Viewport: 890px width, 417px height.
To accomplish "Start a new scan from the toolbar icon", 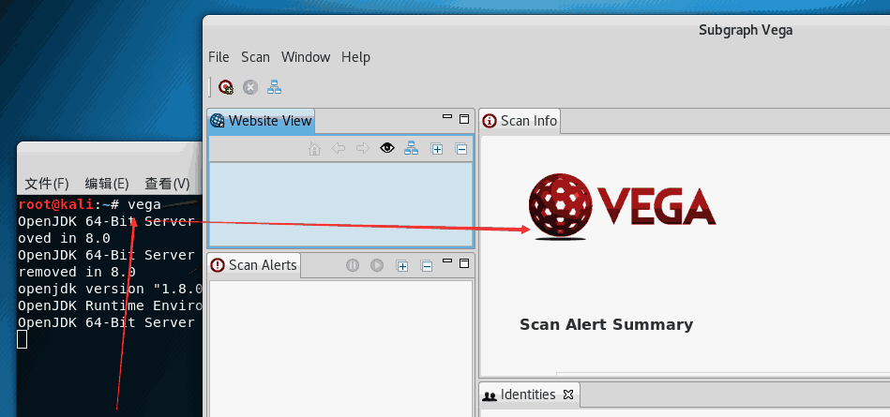I will pyautogui.click(x=226, y=87).
